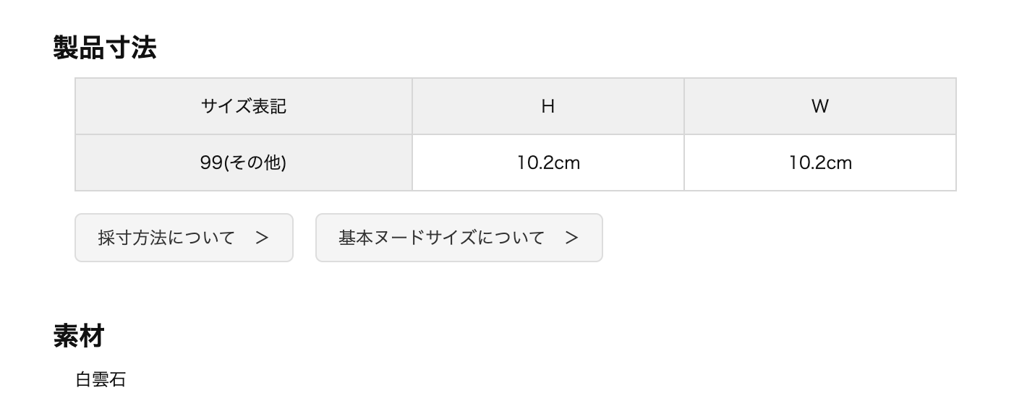
Task: Select the サイズ表記 header cell
Action: tap(244, 106)
